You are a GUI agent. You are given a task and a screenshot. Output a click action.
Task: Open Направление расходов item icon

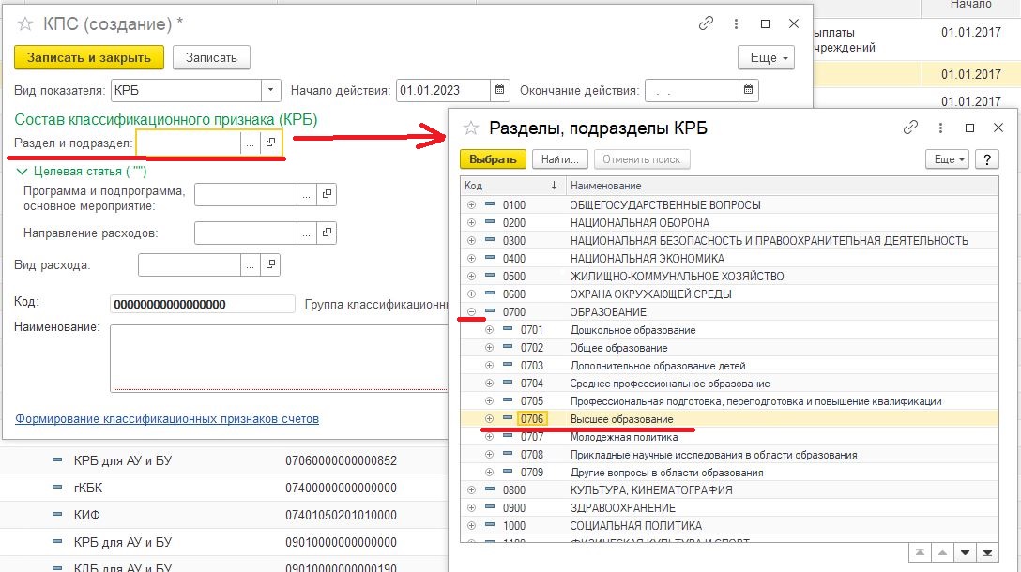point(327,233)
